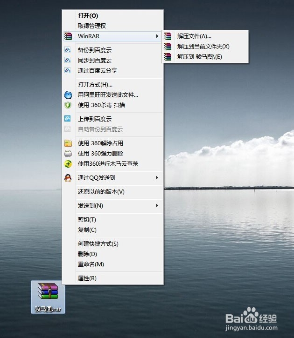
Task: Click the QQ penguin icon
Action: [x=68, y=178]
